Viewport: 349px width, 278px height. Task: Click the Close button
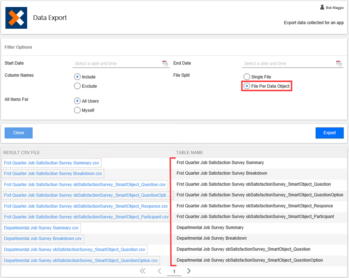pyautogui.click(x=18, y=133)
